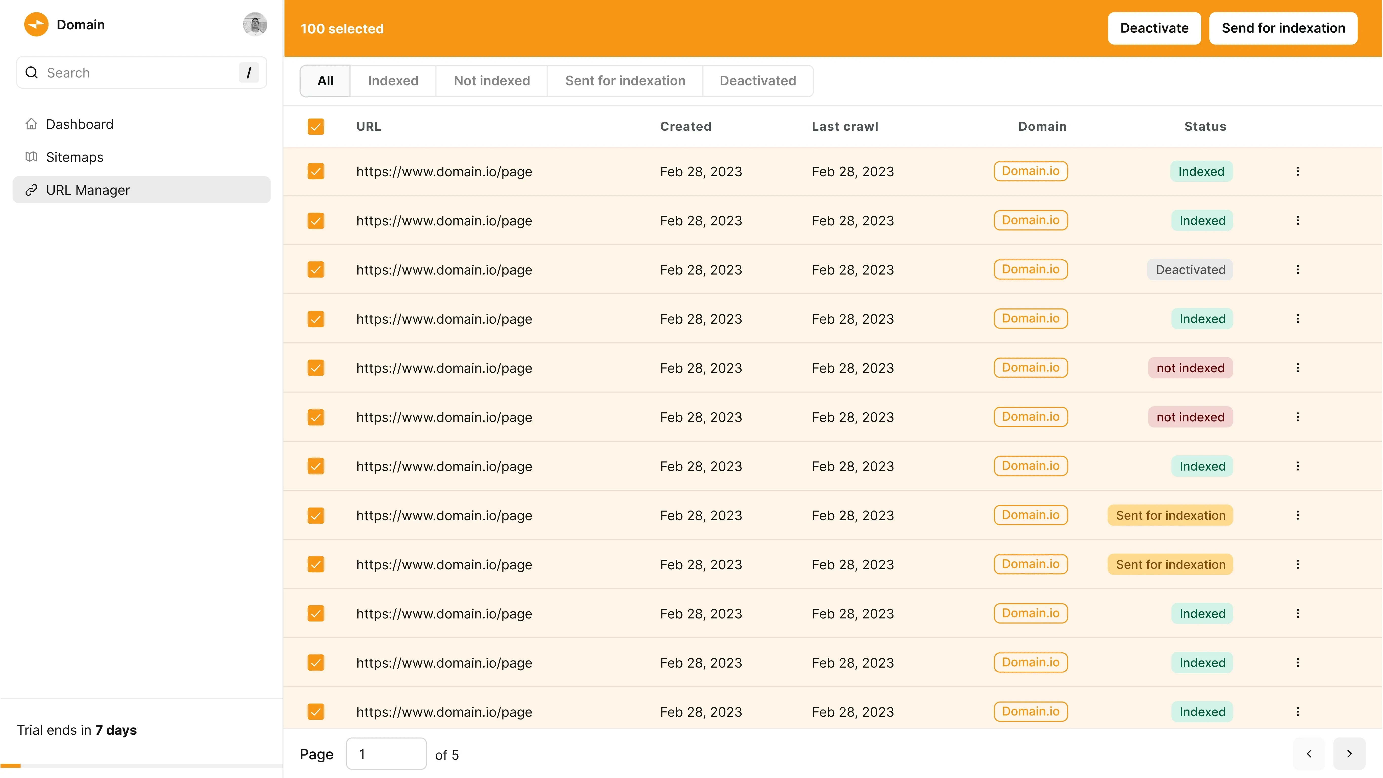
Task: Click the Sitemaps map icon
Action: (32, 157)
